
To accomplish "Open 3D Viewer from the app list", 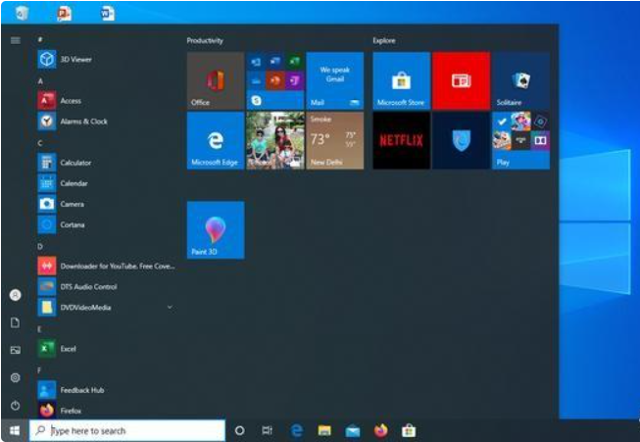I will (x=106, y=59).
